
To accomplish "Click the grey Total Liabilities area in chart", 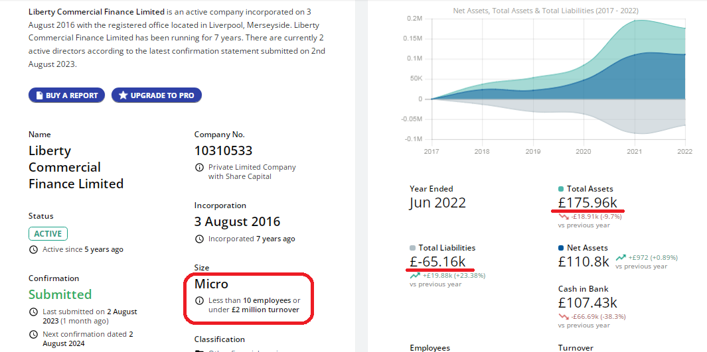I will coord(631,117).
